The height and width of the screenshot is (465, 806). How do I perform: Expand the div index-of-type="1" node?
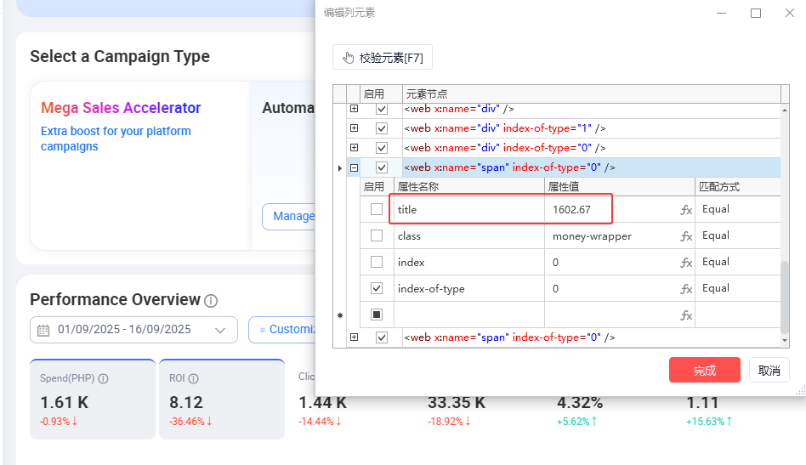point(355,128)
